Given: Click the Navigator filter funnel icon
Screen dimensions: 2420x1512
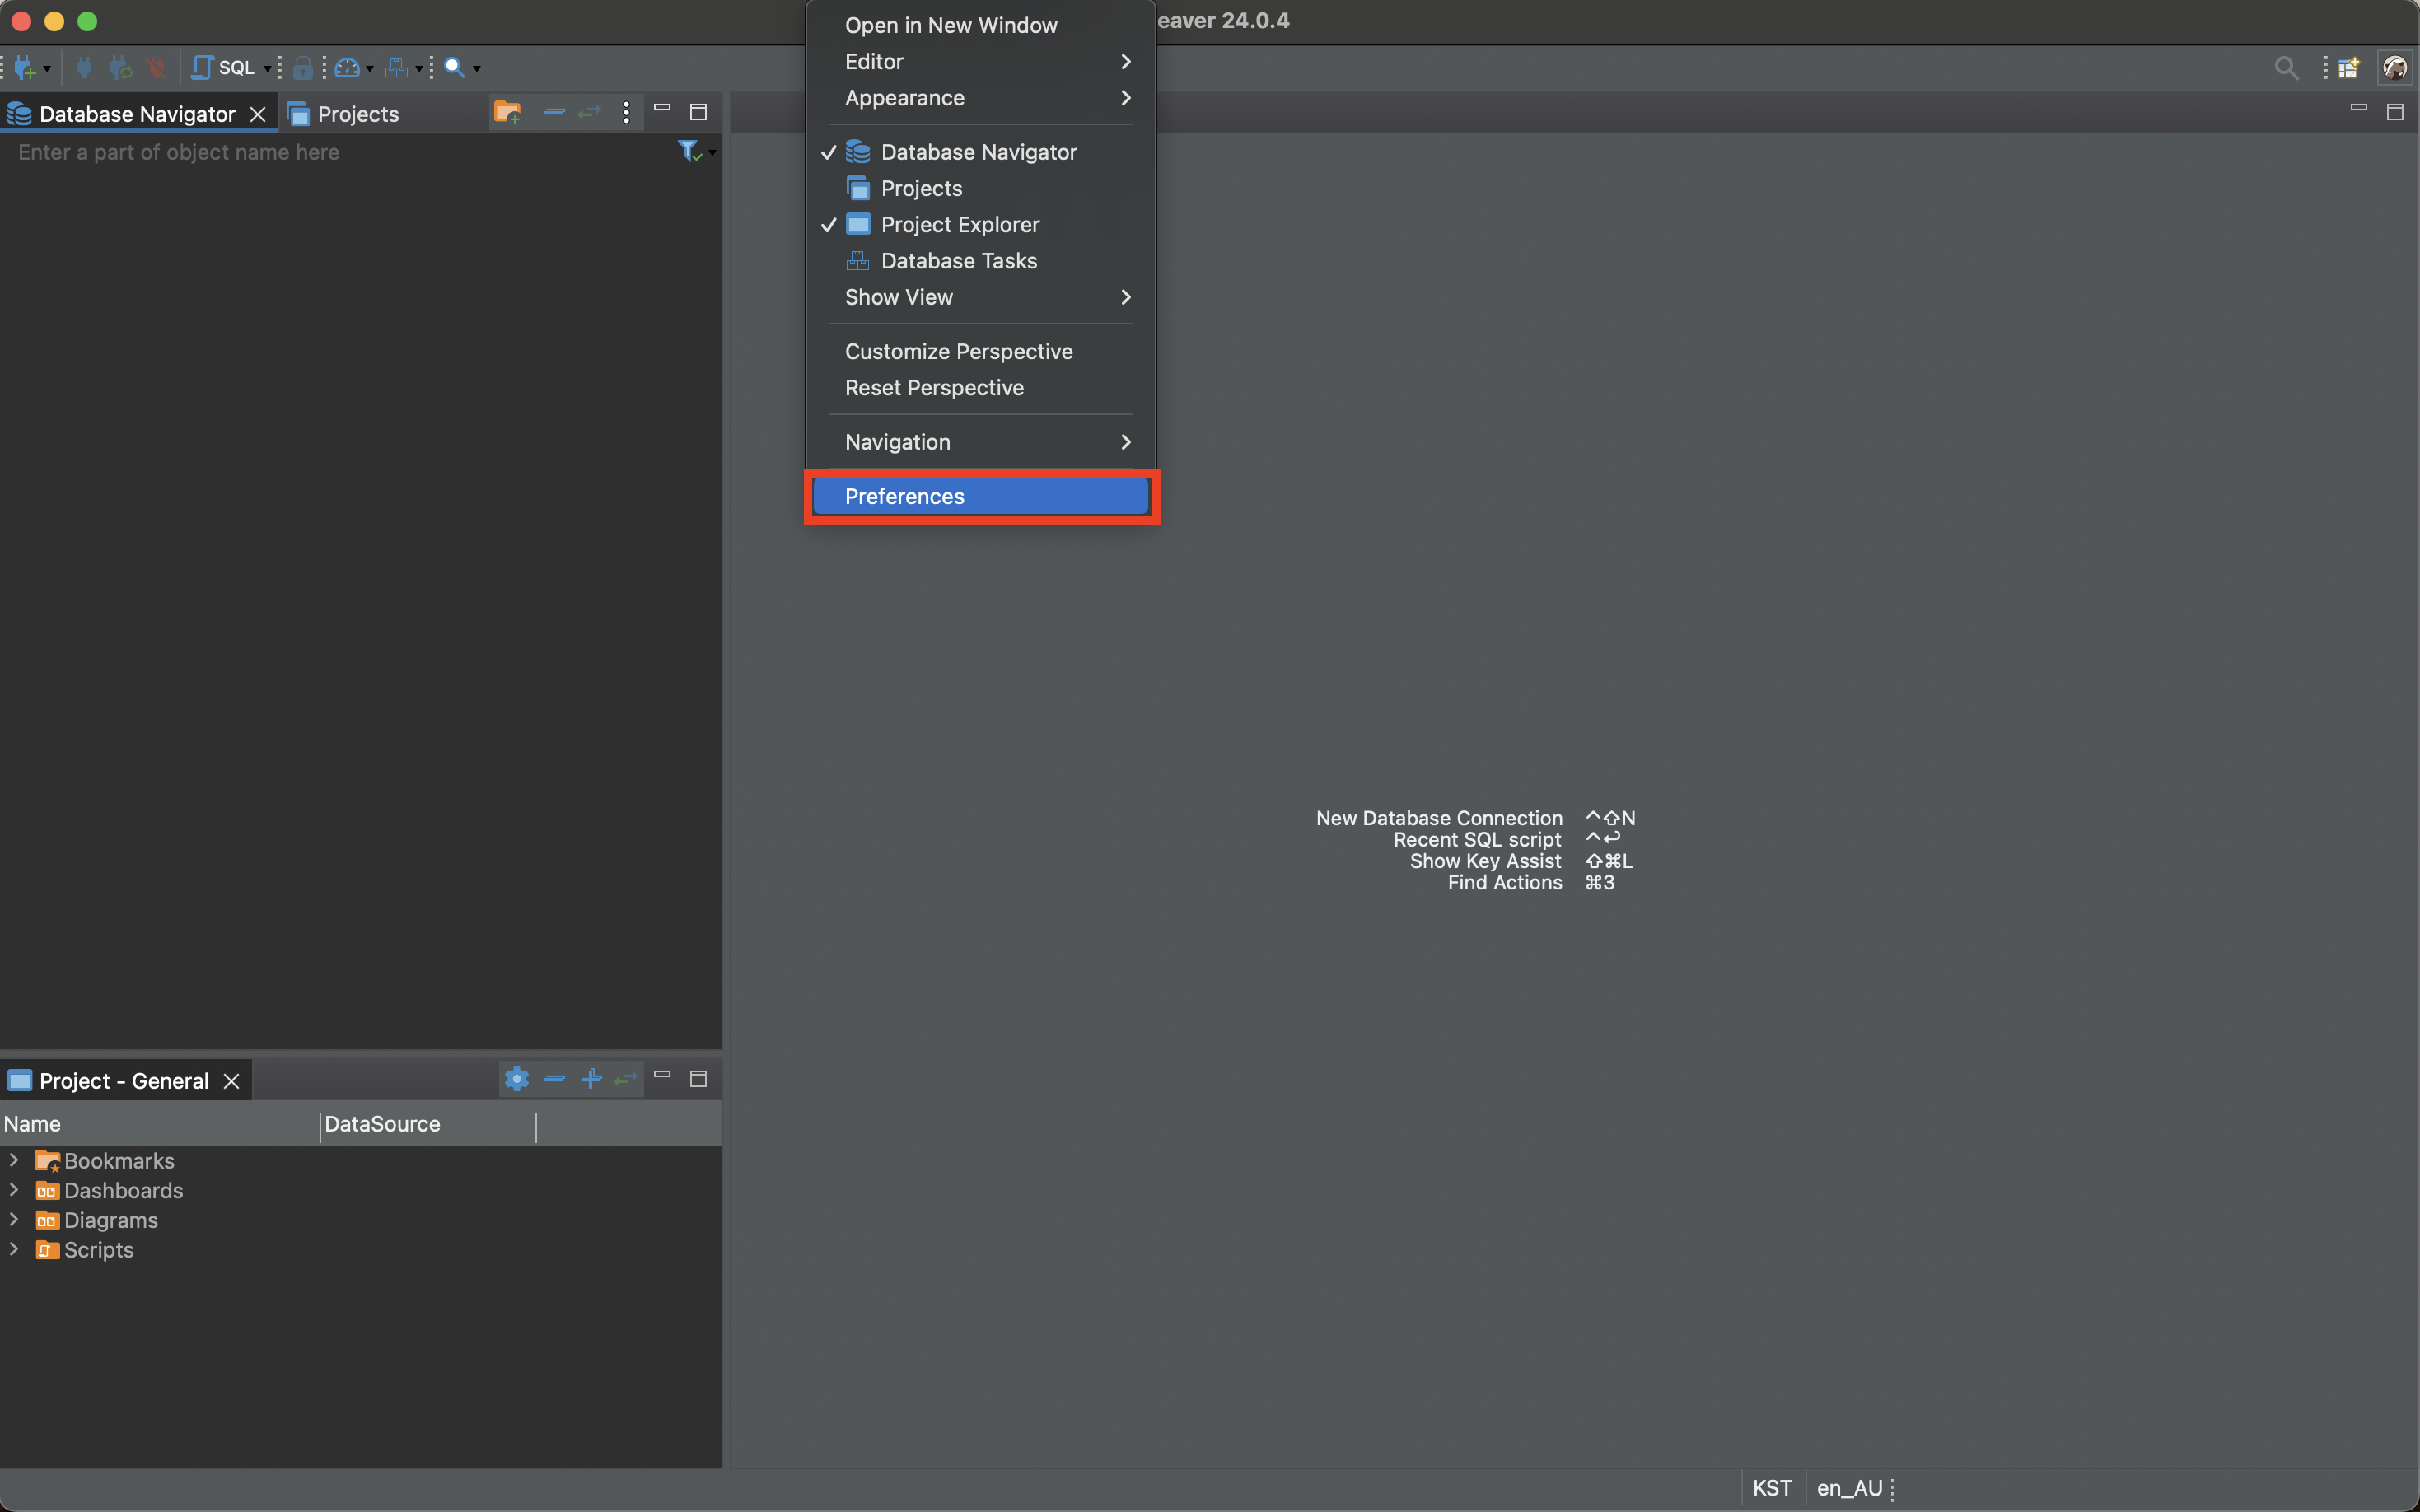Looking at the screenshot, I should click(x=688, y=151).
